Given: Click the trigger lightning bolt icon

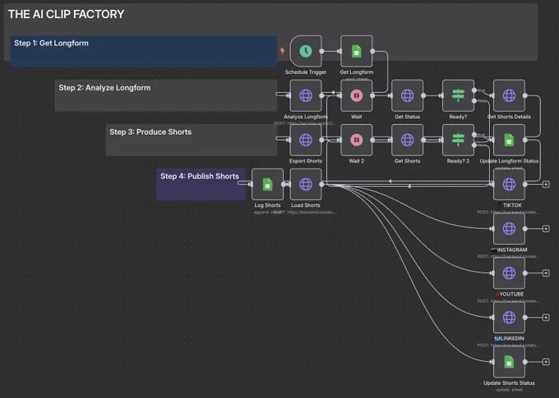Looking at the screenshot, I should coord(282,51).
